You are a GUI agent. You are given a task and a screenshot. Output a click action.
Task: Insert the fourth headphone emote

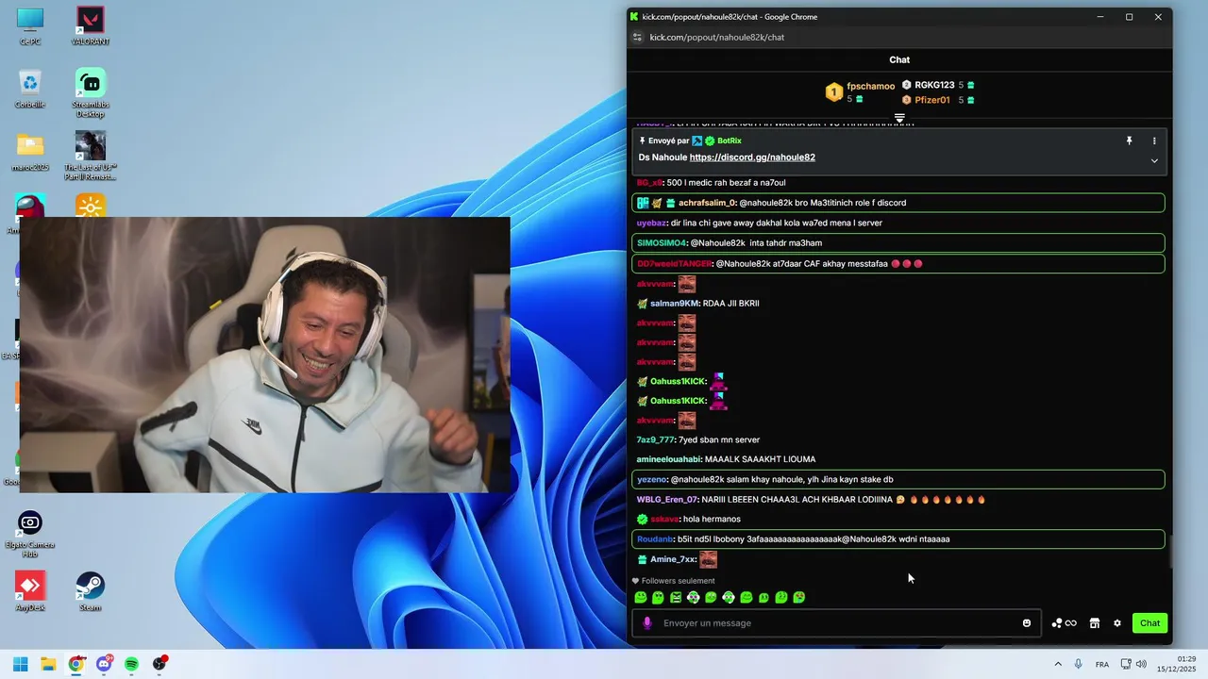[x=694, y=597]
